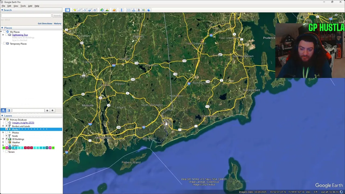This screenshot has width=345, height=194.
Task: Click the Print toolbar icon
Action: pyautogui.click(x=134, y=10)
